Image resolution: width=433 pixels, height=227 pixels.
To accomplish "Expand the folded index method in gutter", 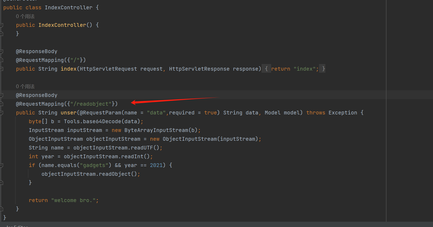I will tap(1, 69).
